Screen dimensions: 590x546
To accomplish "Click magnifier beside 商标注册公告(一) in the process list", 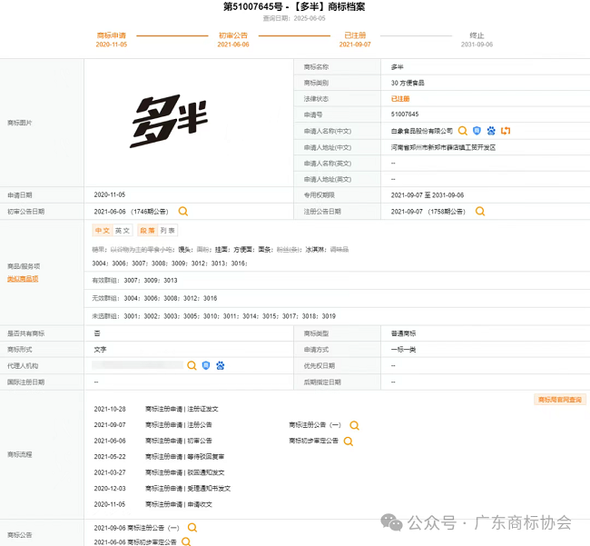I will click(354, 425).
